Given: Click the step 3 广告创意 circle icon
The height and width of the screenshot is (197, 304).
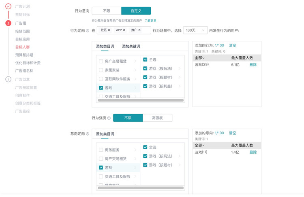Looking at the screenshot, I should tap(8, 79).
